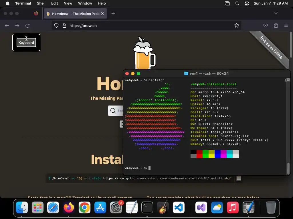Reload the brew.sh page
This screenshot has height=219, width=293.
click(27, 25)
